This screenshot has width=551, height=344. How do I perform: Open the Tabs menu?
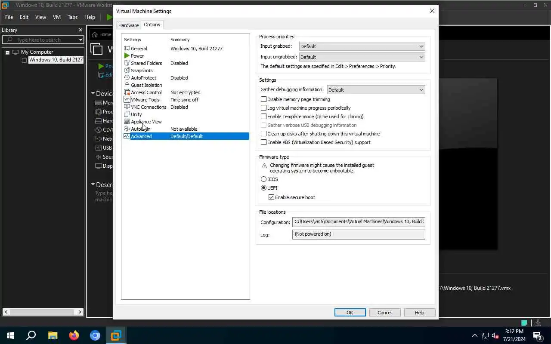coord(72,17)
